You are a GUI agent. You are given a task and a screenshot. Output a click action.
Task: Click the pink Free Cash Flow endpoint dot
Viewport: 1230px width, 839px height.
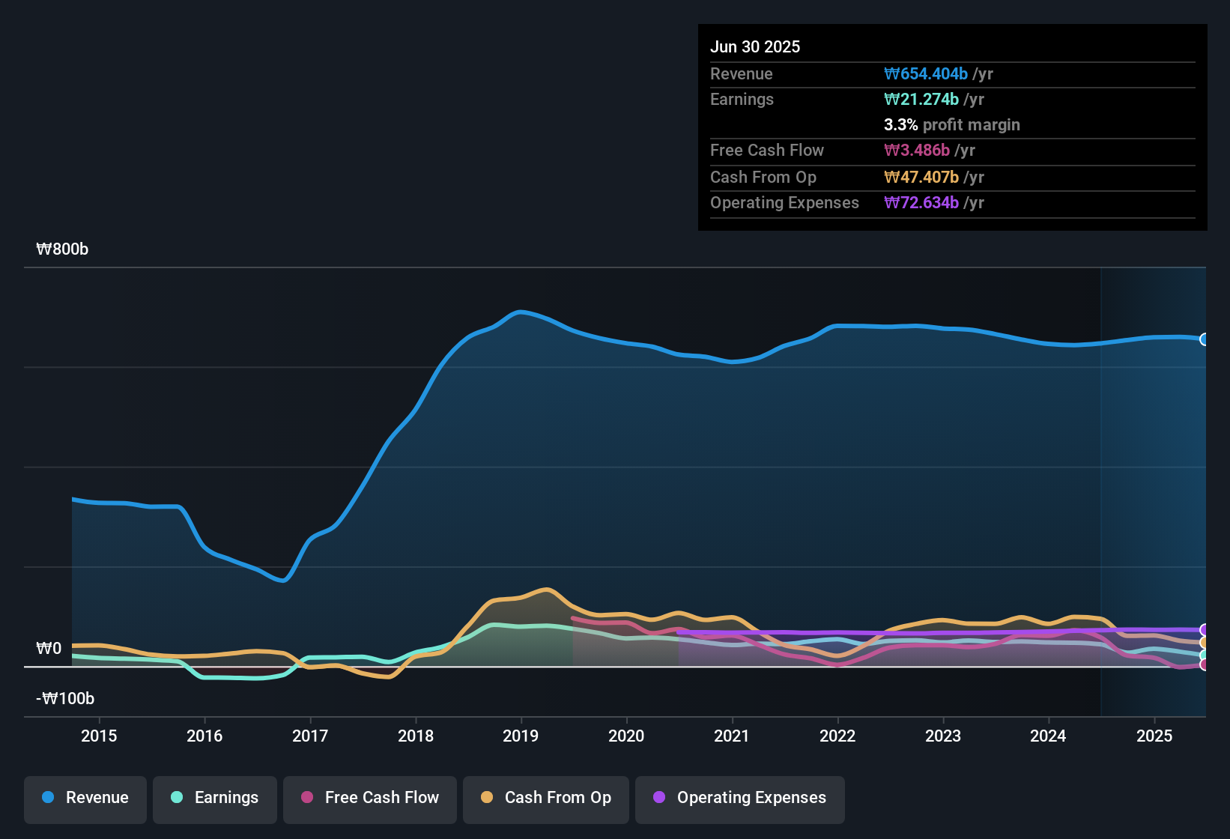pyautogui.click(x=1205, y=664)
